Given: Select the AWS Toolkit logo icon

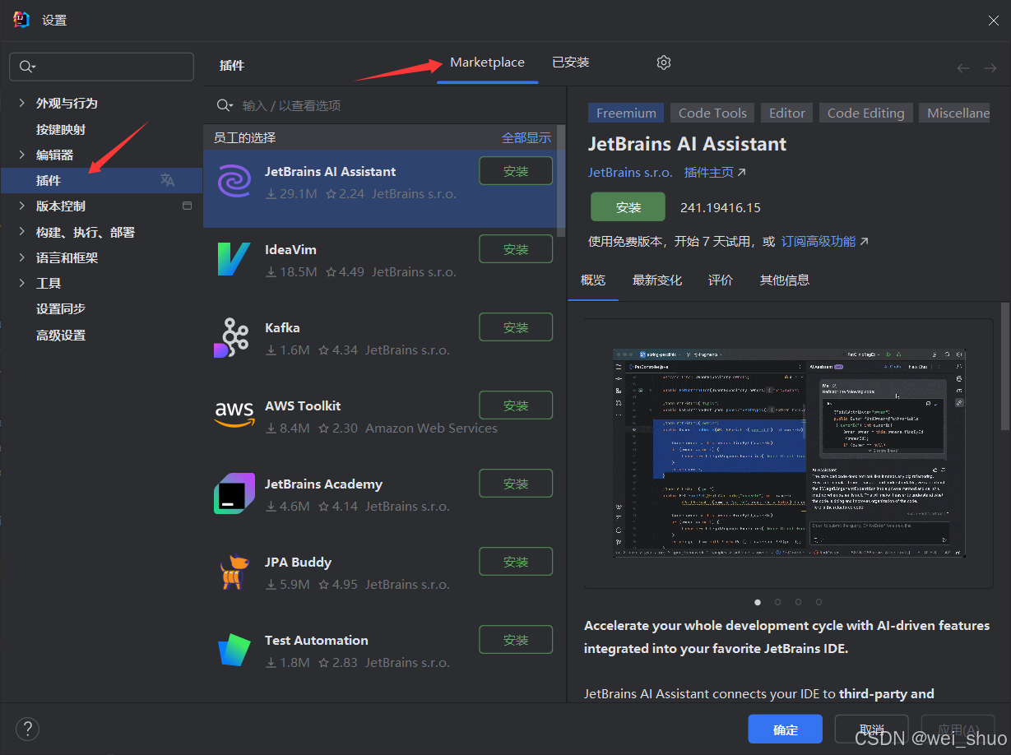Looking at the screenshot, I should click(234, 415).
